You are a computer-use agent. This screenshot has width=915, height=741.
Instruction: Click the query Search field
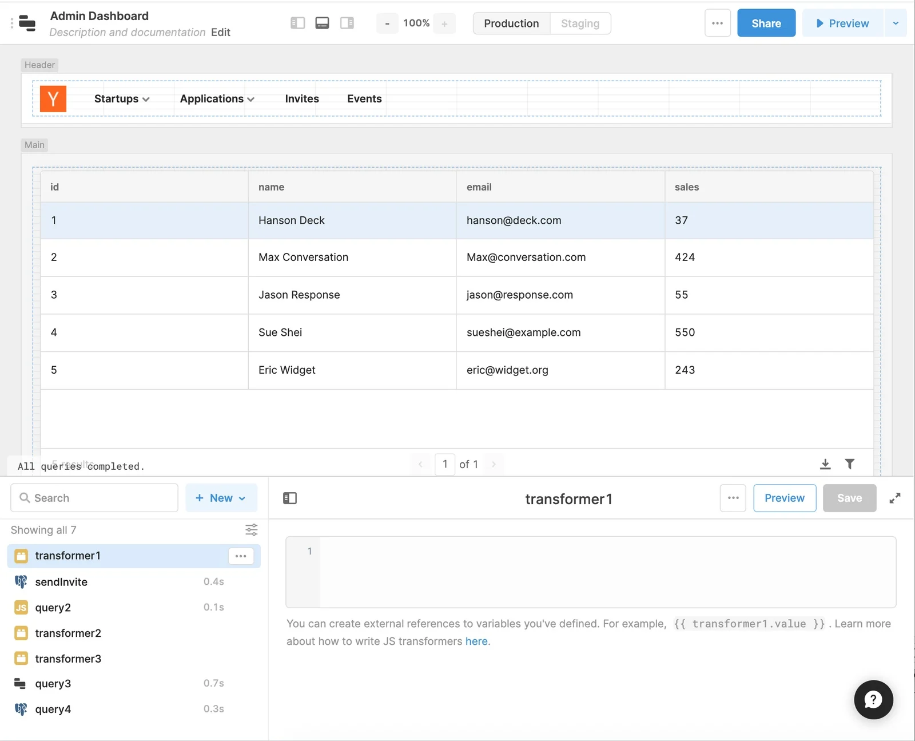pos(94,498)
